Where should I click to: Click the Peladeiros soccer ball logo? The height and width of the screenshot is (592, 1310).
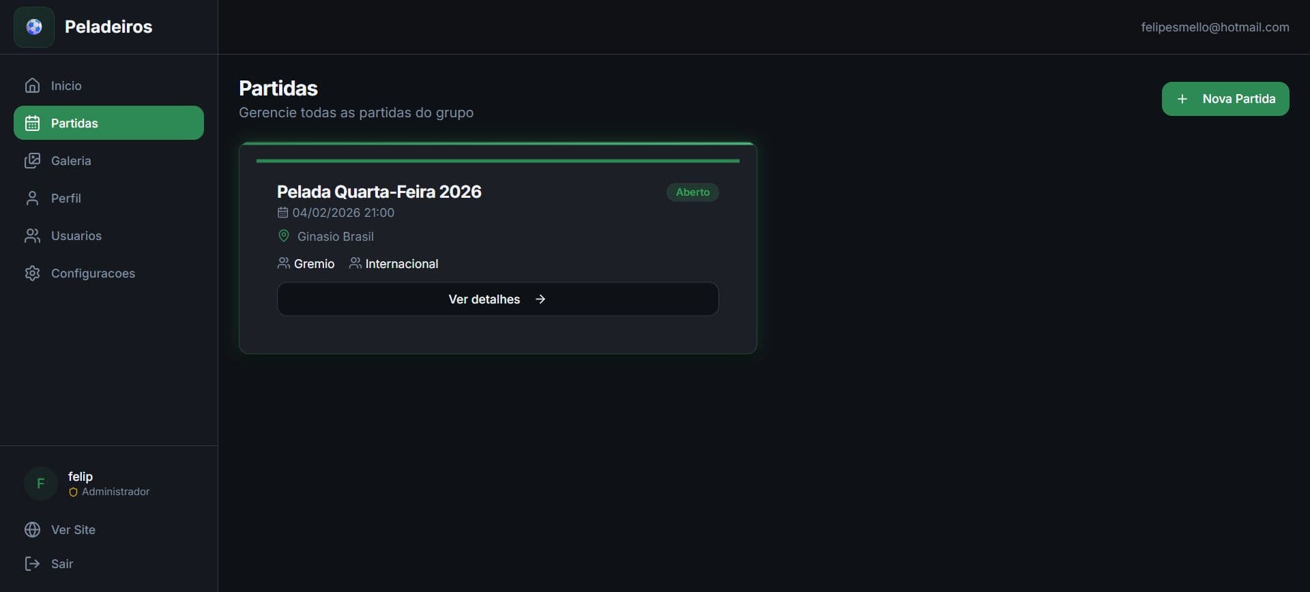(x=34, y=27)
